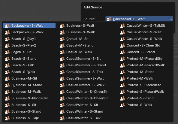Screen dimensions: 178x124
Task: Click the crowd icon beside Protest-S-Walk
Action: (x=122, y=105)
